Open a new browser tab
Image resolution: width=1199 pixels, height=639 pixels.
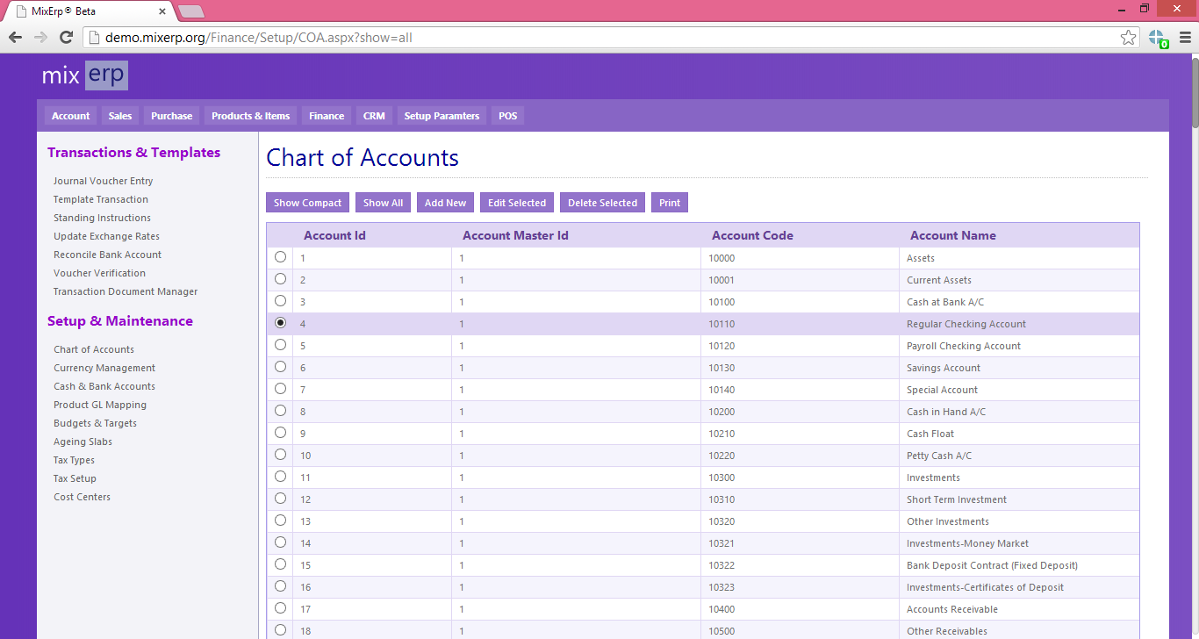191,11
